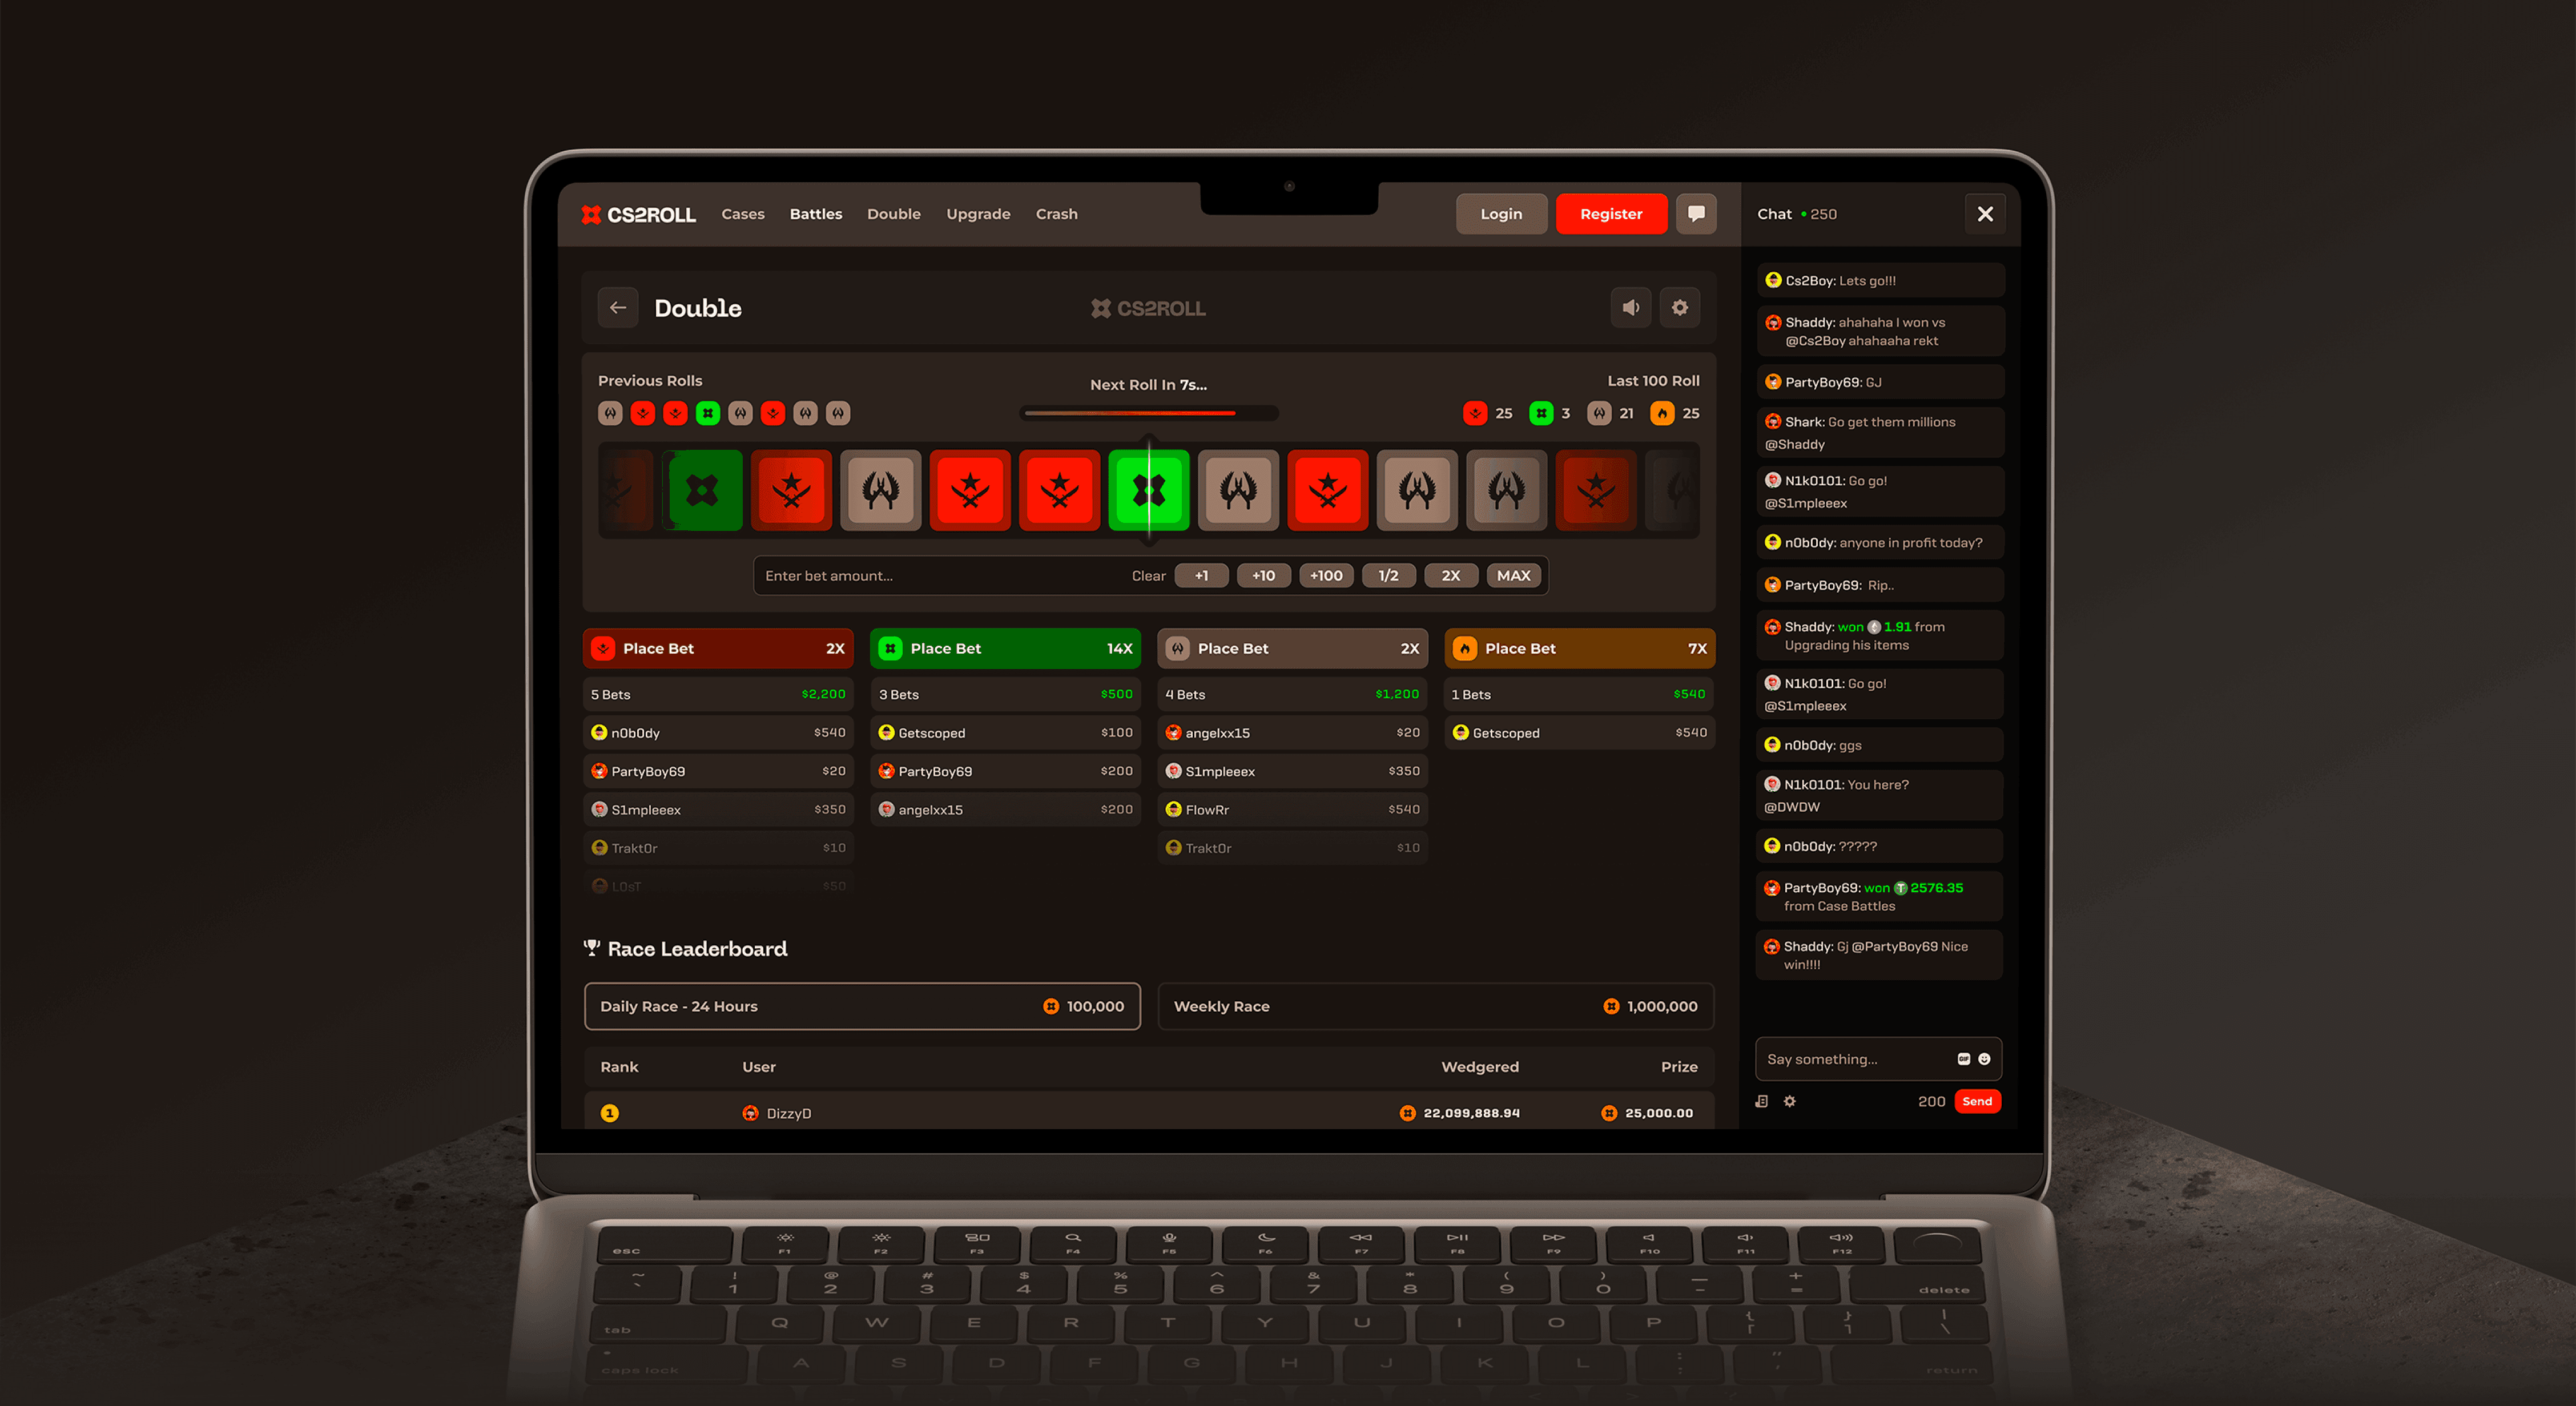Place Bet on red 2X

tap(718, 648)
